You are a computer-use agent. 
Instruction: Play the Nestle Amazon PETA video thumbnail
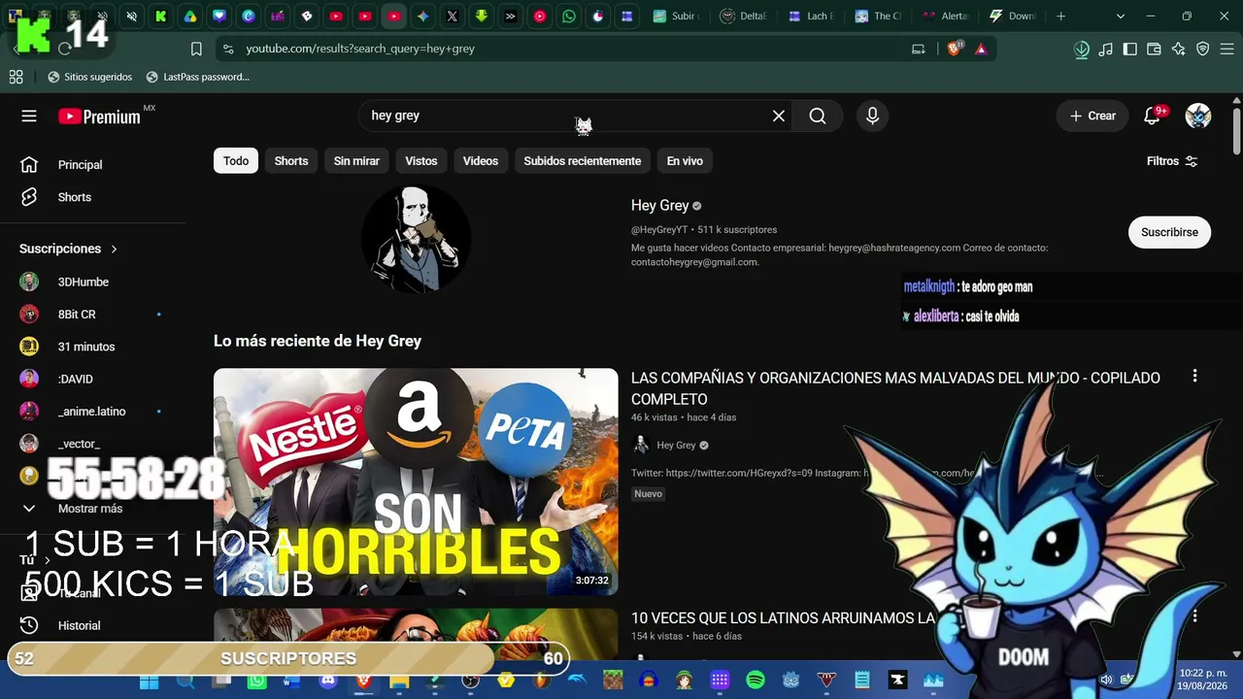click(416, 482)
